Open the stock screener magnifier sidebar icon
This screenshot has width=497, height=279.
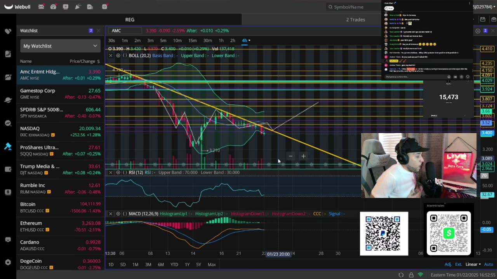[8, 123]
